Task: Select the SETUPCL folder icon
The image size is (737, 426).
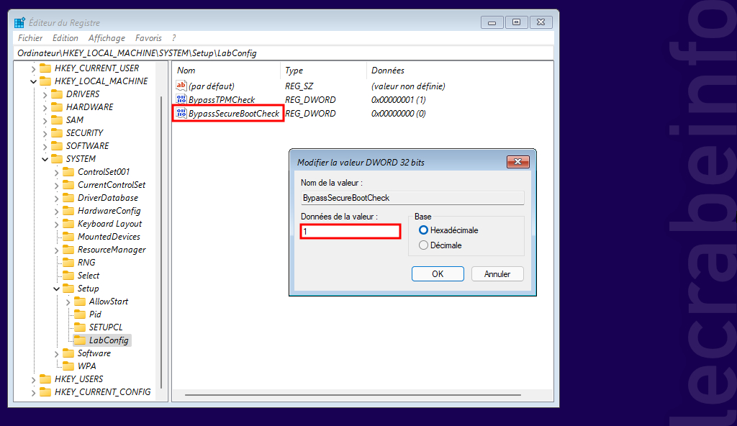Action: tap(80, 327)
